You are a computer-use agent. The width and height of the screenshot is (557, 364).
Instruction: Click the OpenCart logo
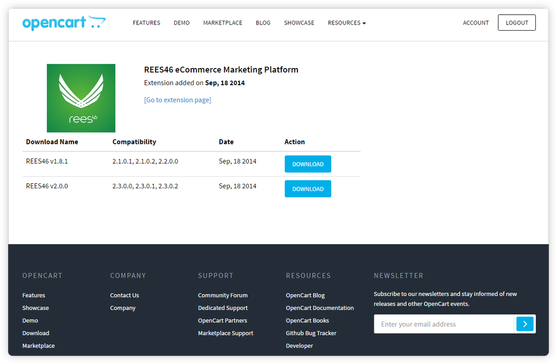[64, 23]
